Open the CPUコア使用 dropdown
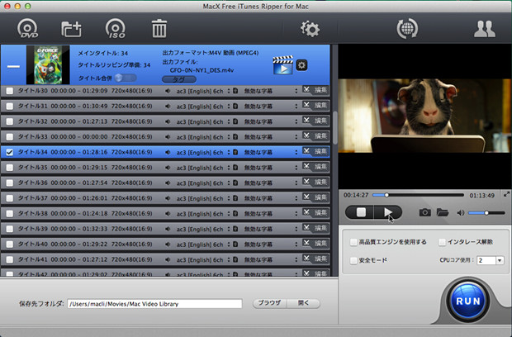The image size is (512, 337). click(x=500, y=260)
